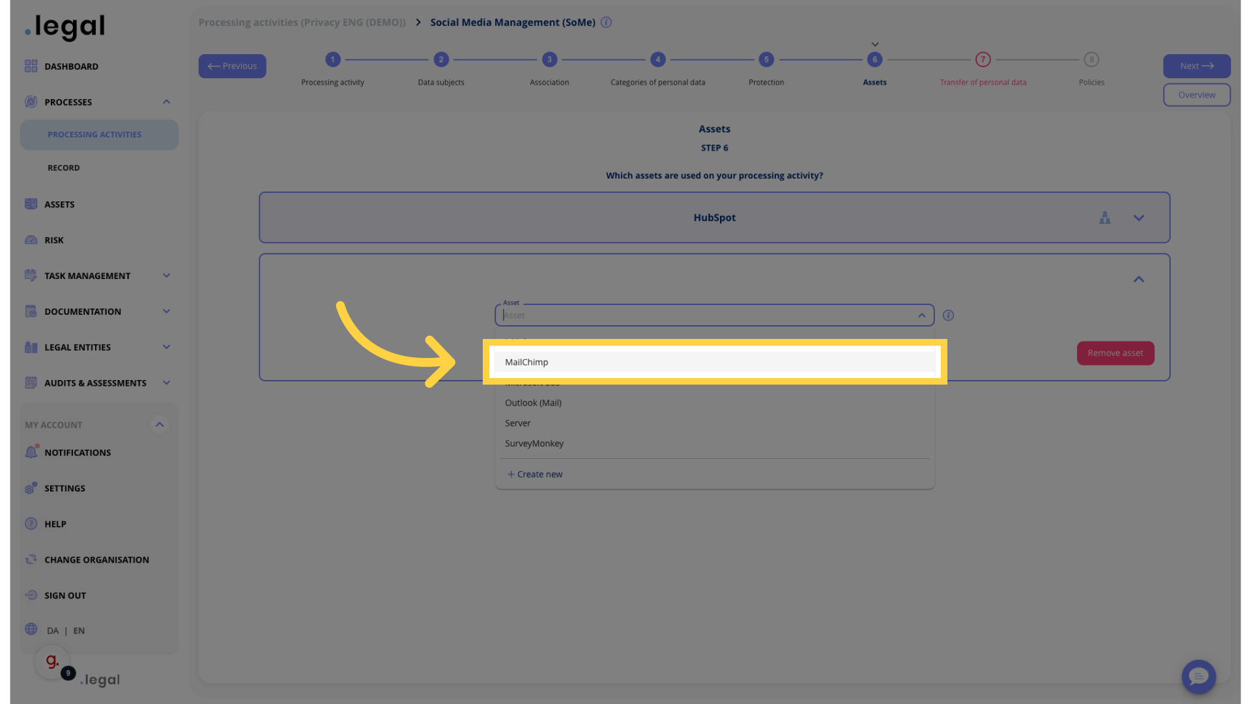
Task: Expand the HubSpot asset section
Action: tap(1140, 218)
